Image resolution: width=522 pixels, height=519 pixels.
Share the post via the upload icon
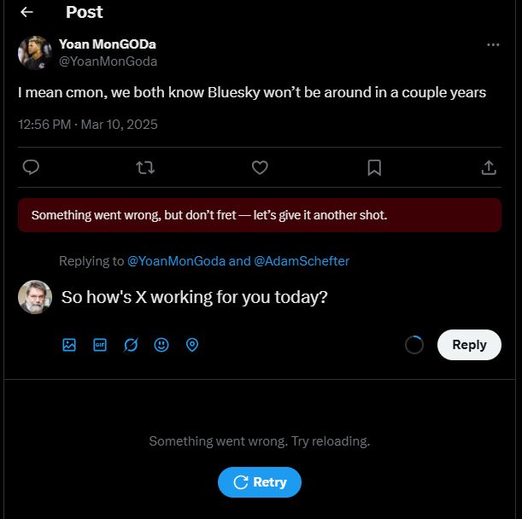click(x=489, y=167)
